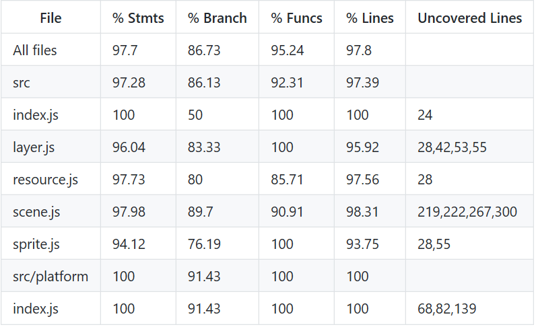Select the layer.js file name
Image resolution: width=536 pixels, height=327 pixels.
click(x=34, y=147)
